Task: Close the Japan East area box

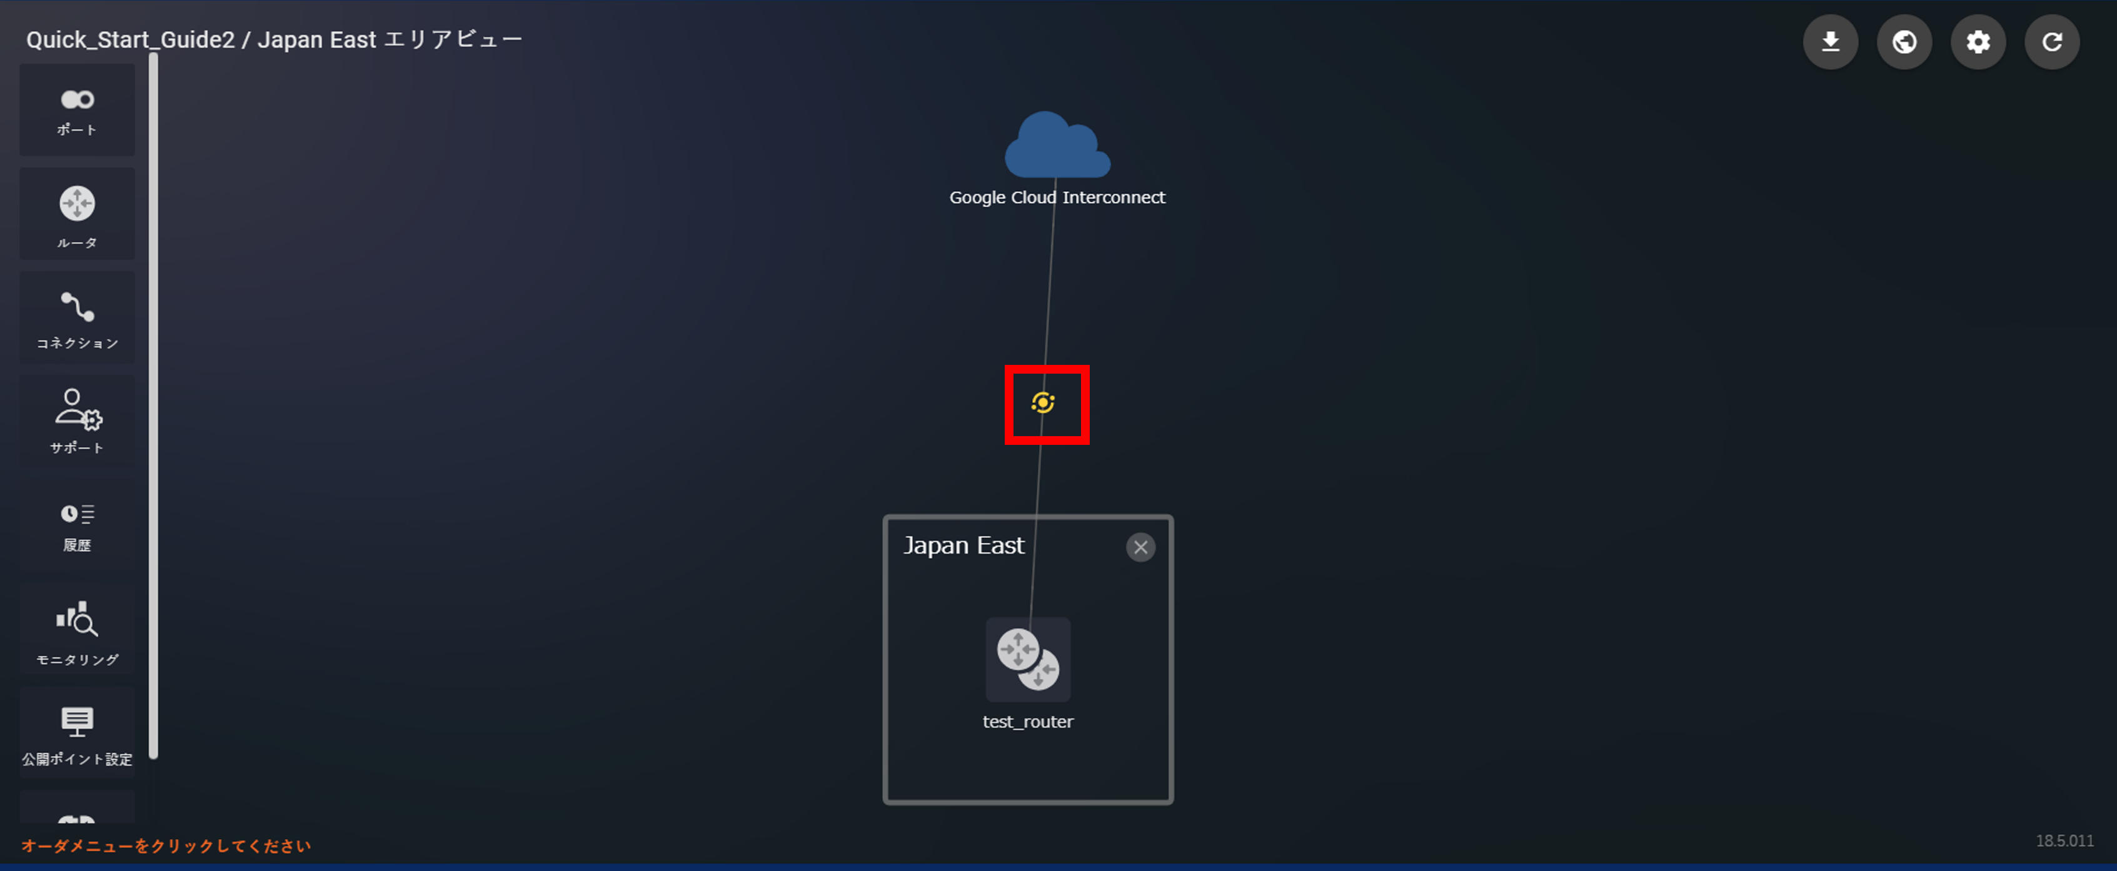Action: [x=1140, y=547]
